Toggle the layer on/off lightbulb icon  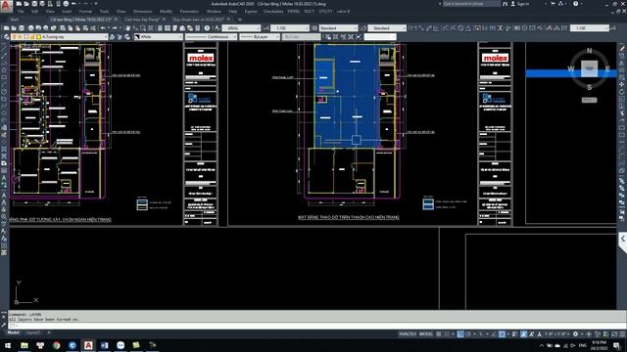tap(14, 37)
